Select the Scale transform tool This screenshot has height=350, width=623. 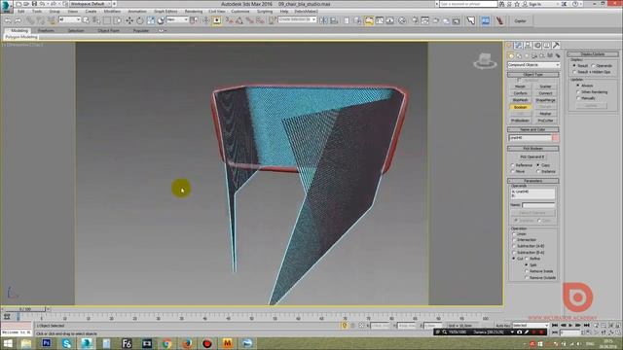150,20
